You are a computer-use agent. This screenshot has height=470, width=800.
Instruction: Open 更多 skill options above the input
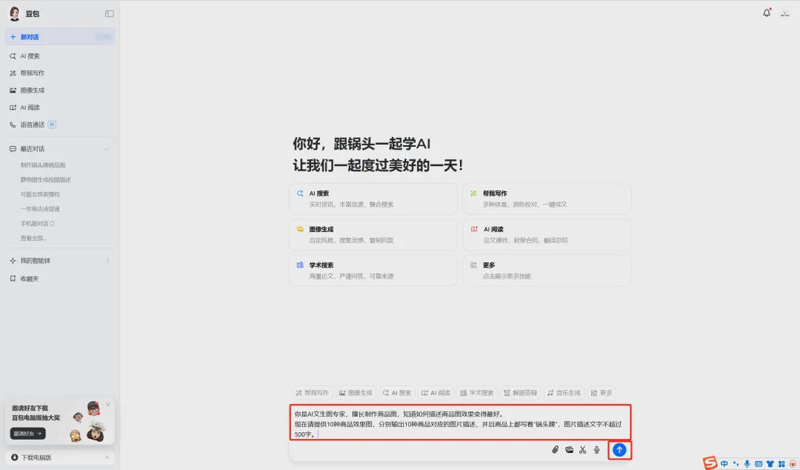point(603,392)
